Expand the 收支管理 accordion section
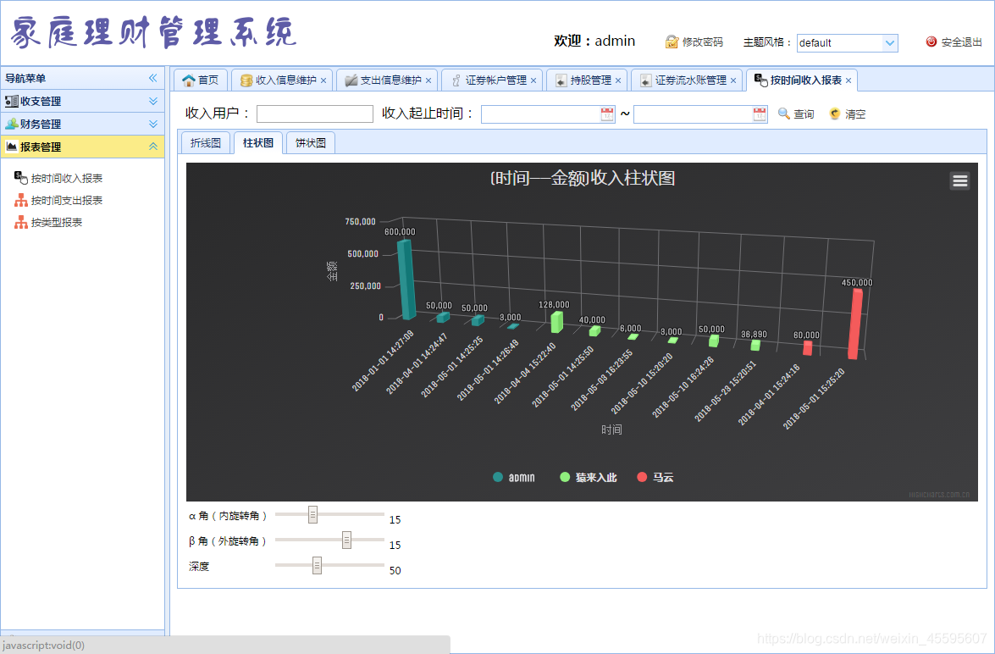This screenshot has height=654, width=995. pos(153,101)
